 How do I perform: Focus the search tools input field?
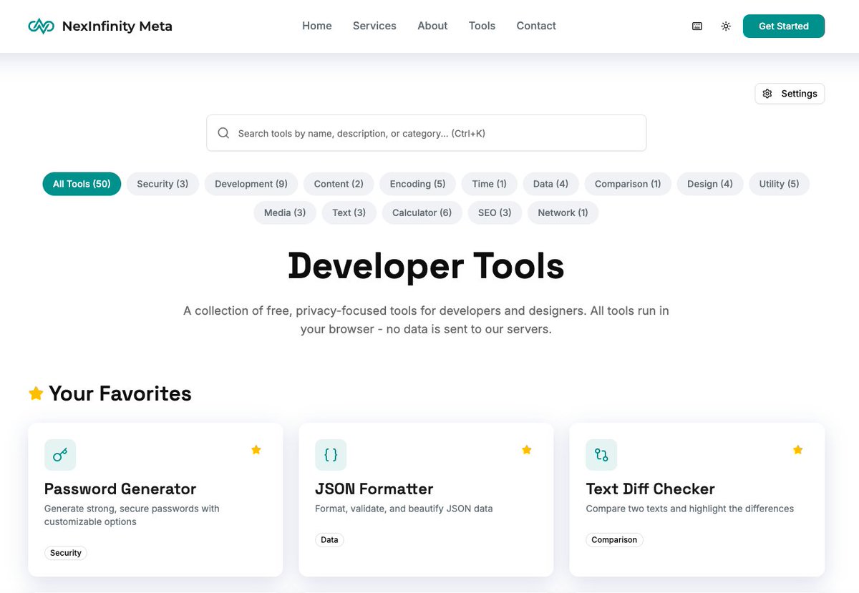[x=427, y=133]
